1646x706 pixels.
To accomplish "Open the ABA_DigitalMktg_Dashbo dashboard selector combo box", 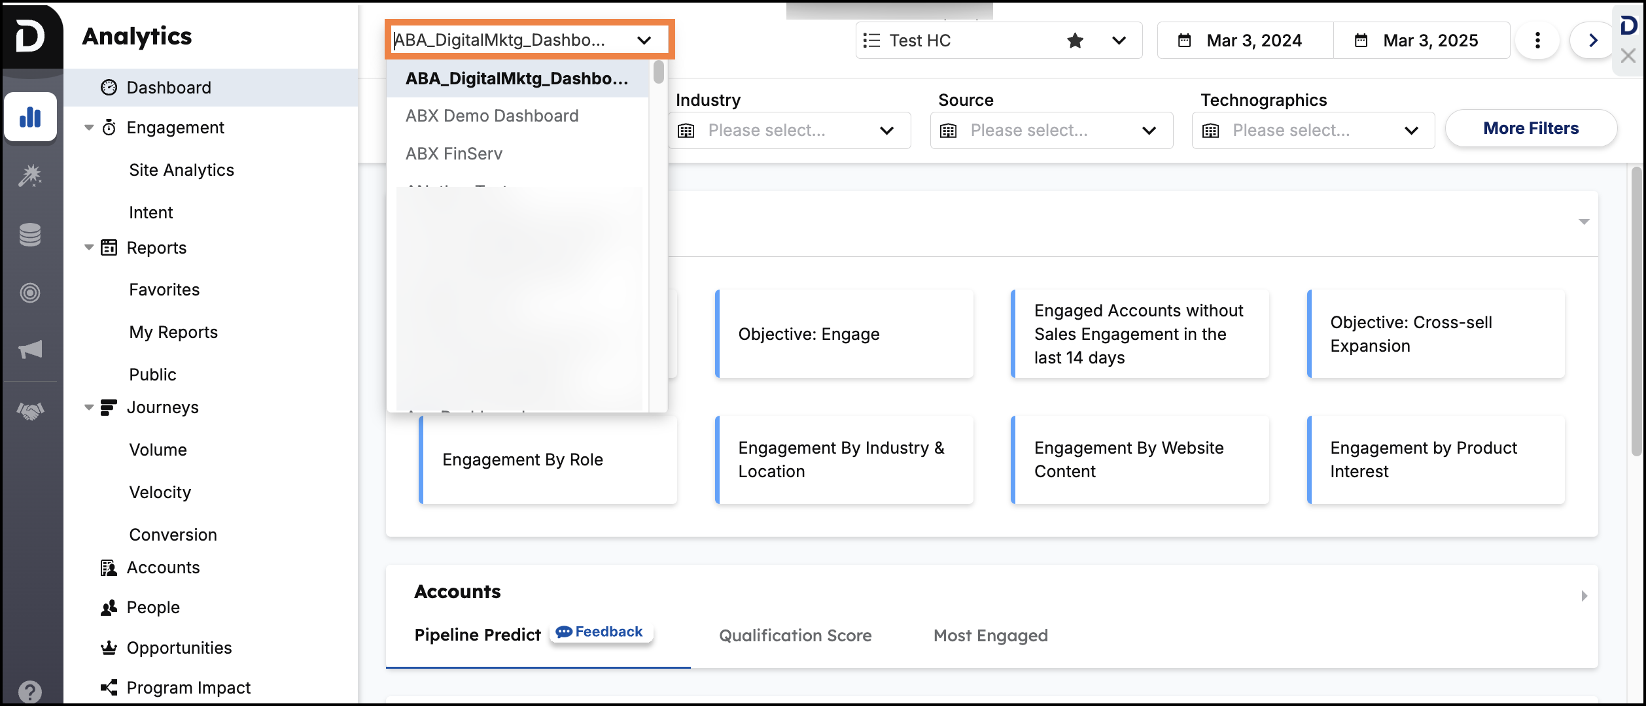I will (x=529, y=40).
